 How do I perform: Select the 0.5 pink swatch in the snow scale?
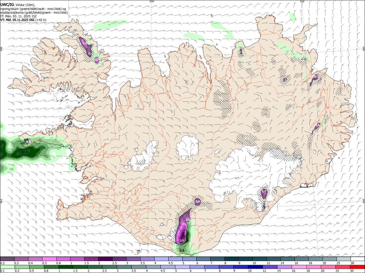tap(49, 259)
